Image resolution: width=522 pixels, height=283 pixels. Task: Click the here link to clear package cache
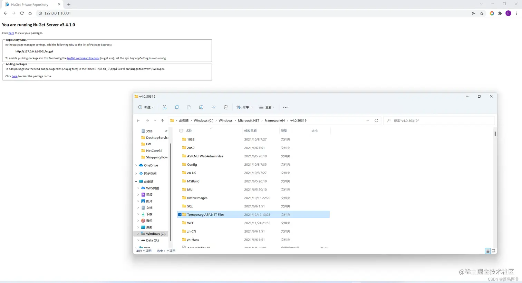tap(14, 76)
